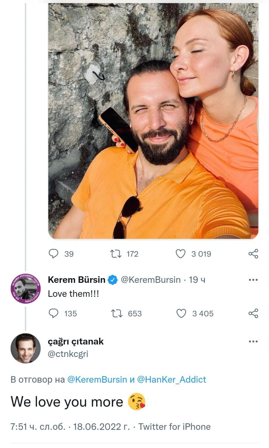
Task: Open @KeremBursin mention in the reply-to line
Action: point(97,380)
